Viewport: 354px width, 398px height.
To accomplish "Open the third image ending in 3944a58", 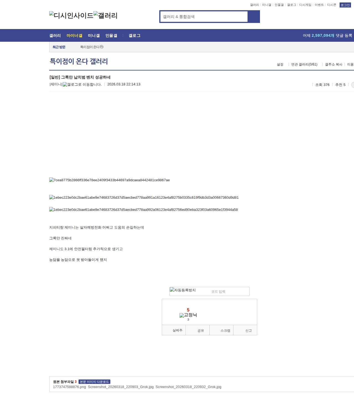I will (144, 210).
